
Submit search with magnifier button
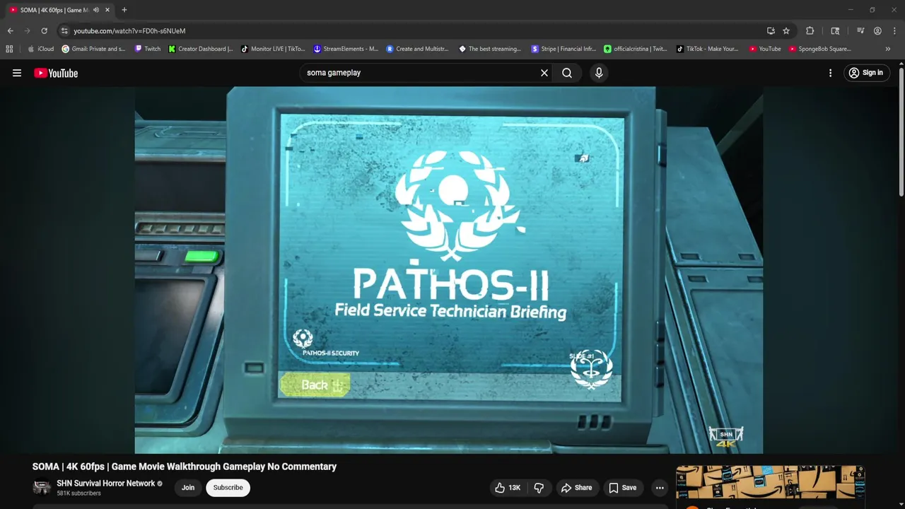(x=567, y=73)
